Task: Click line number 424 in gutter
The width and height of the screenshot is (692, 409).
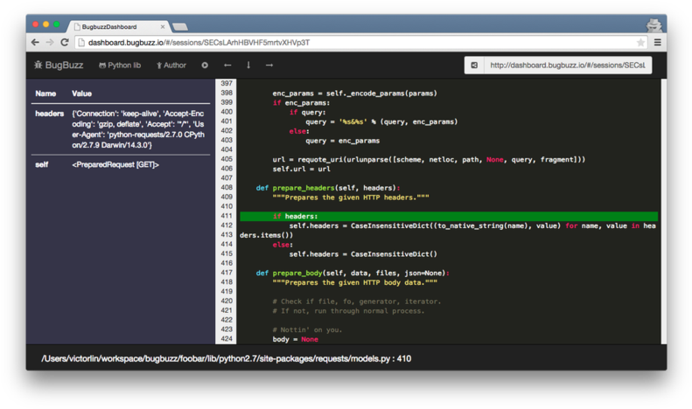Action: click(227, 338)
